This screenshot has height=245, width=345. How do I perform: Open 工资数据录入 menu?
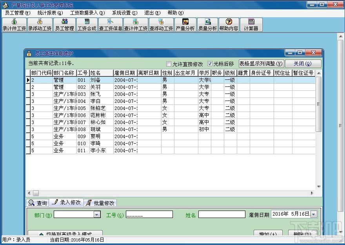pyautogui.click(x=87, y=13)
